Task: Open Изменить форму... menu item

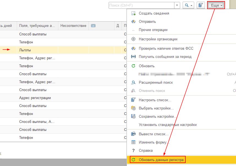Action: pyautogui.click(x=181, y=142)
